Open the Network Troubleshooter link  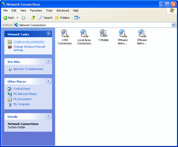click(x=28, y=69)
